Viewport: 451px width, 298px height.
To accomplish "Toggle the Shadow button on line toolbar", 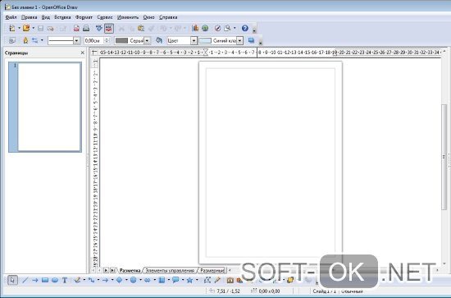I will pos(251,40).
